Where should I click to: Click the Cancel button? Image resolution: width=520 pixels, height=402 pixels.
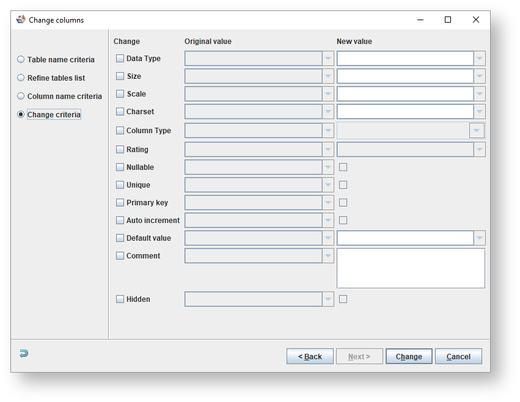458,356
